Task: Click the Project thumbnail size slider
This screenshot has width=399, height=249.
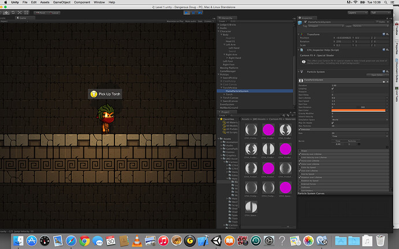Action: (288, 226)
